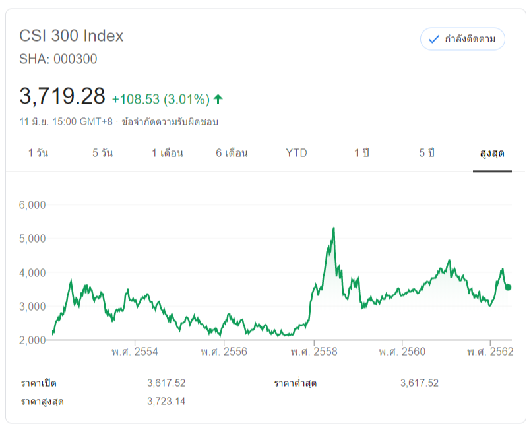Click the +108.53 (3.01%) change value
The image size is (531, 434).
(x=160, y=99)
